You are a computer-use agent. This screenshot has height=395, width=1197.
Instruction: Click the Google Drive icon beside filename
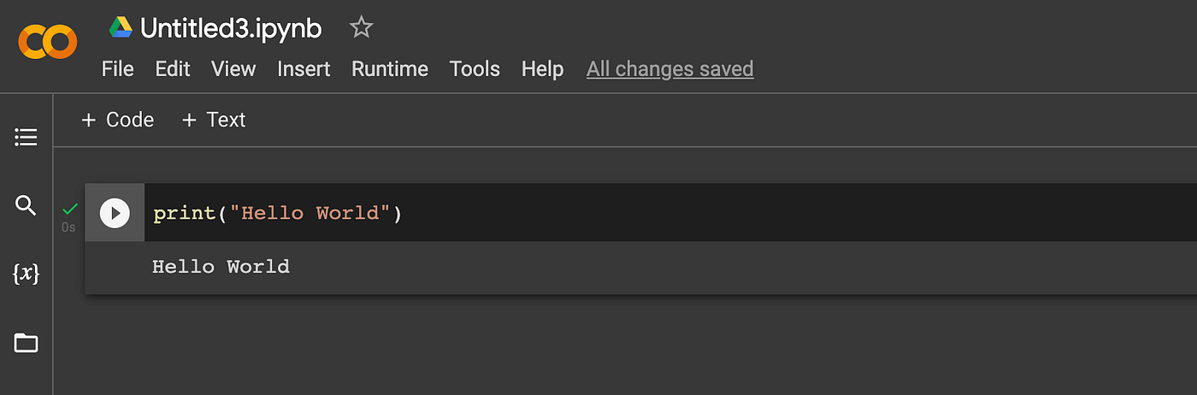pos(121,28)
